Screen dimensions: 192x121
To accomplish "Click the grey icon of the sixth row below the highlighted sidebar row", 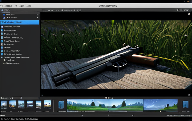I will pos(2,44).
